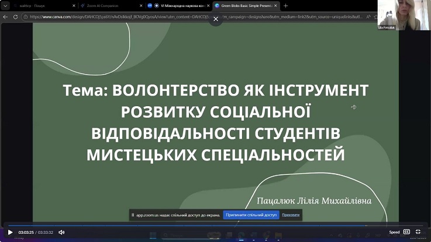
Task: Close the Green Blobs presentation tab
Action: [275, 5]
